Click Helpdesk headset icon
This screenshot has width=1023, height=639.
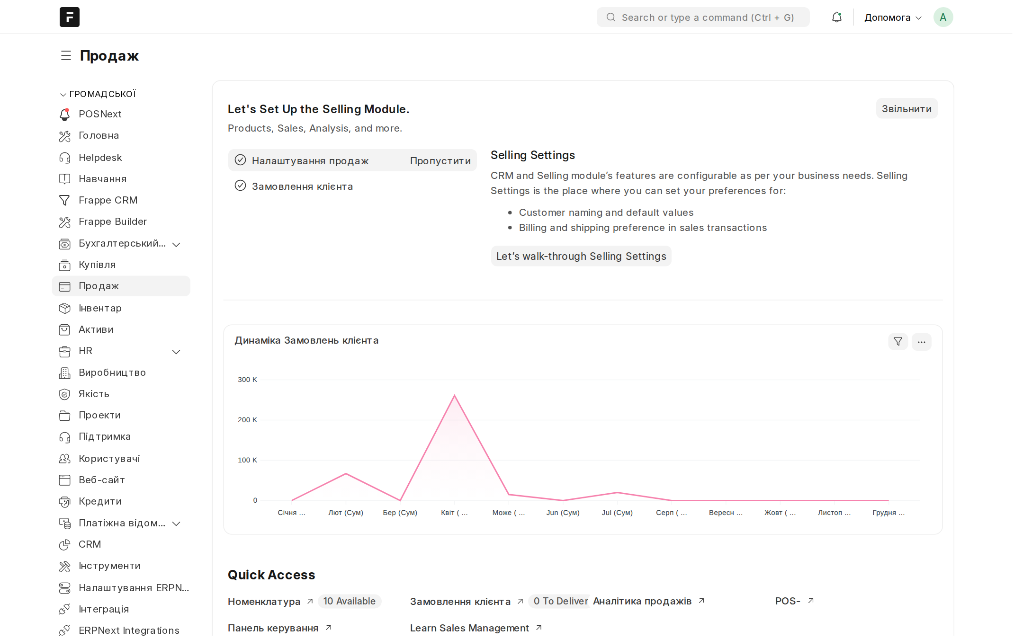pos(65,158)
